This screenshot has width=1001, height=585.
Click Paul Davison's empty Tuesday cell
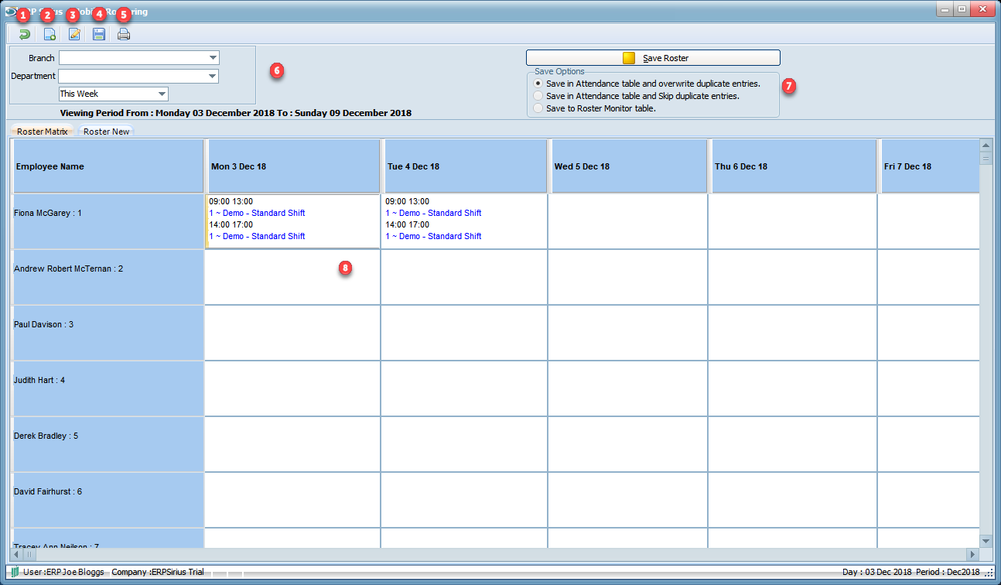click(464, 333)
